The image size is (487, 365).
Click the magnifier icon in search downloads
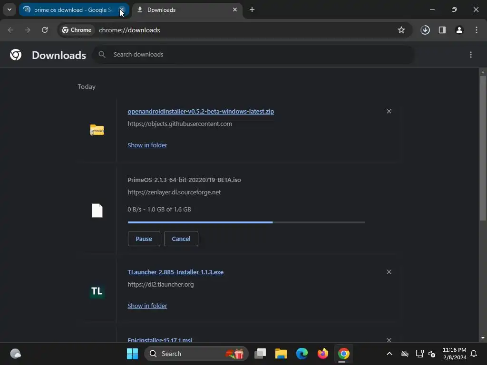click(x=102, y=55)
